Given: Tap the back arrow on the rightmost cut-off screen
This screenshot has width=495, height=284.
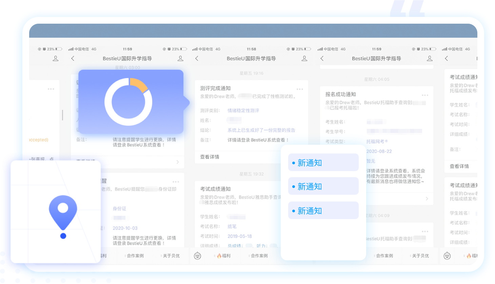Looking at the screenshot, I should [x=447, y=58].
